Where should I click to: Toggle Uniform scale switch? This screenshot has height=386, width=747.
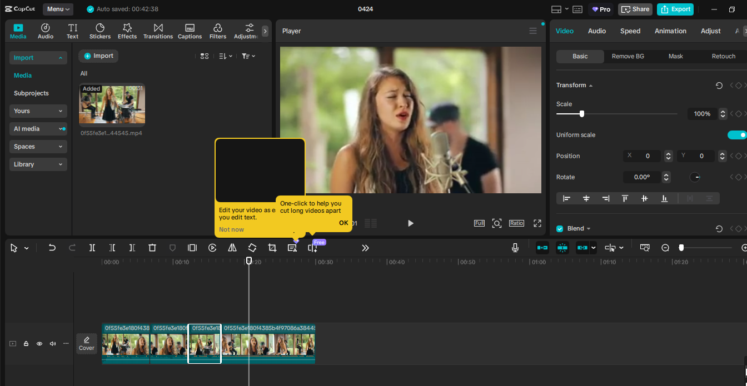click(737, 135)
